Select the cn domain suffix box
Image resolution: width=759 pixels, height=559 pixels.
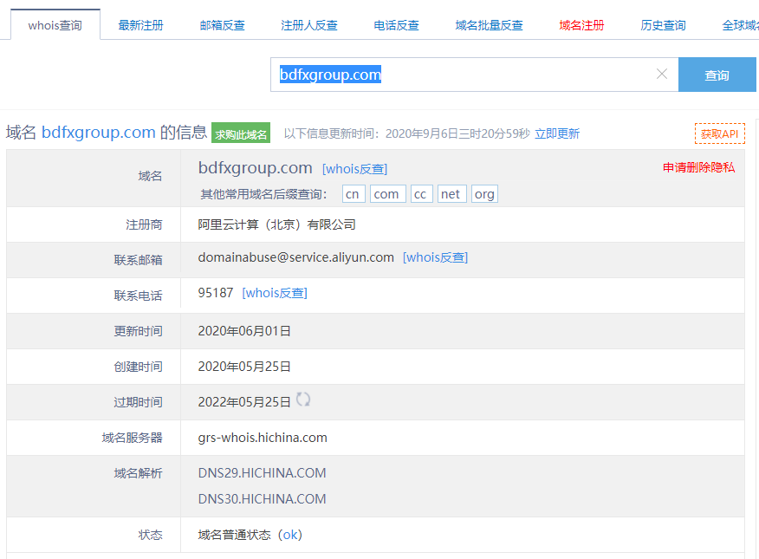[x=353, y=194]
